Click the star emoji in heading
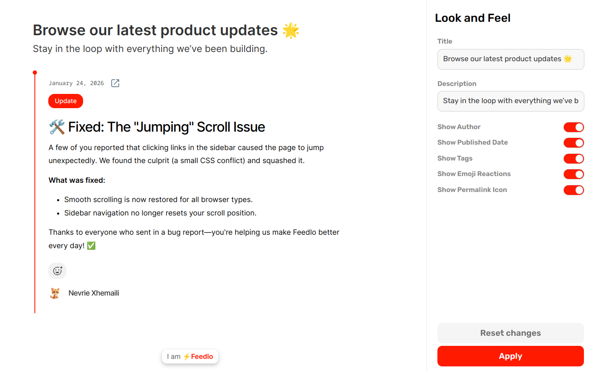This screenshot has height=371, width=594. click(290, 31)
